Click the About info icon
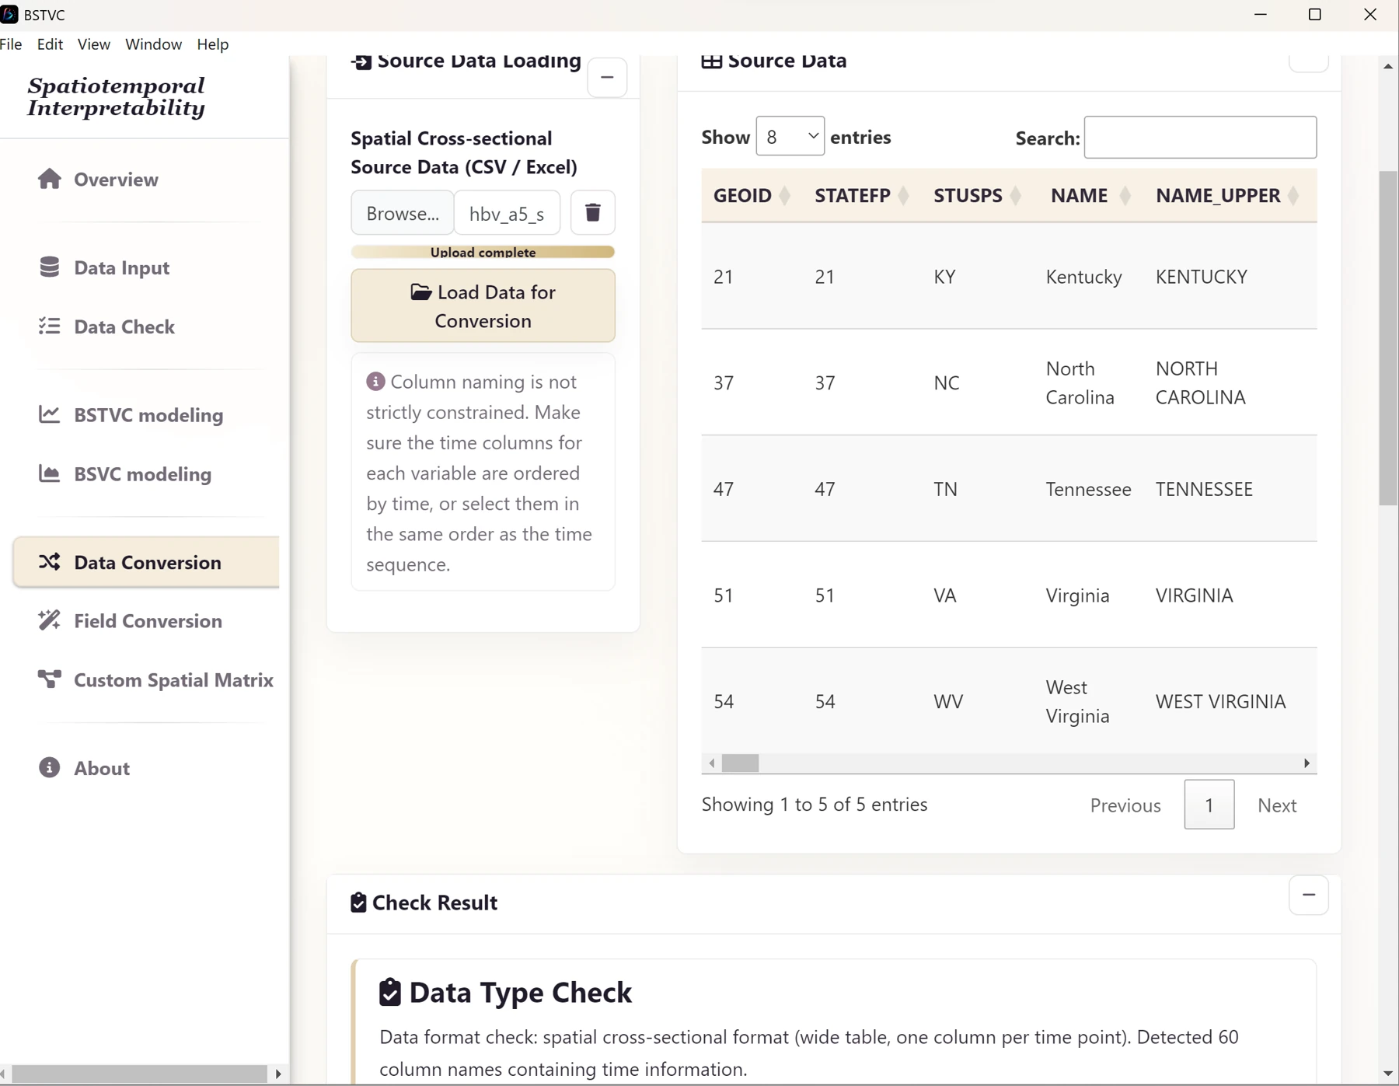 (50, 768)
